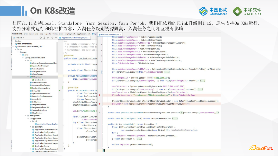278x156 pixels.
Task: Expand folded block after confDirectory exists check
Action: point(200,89)
